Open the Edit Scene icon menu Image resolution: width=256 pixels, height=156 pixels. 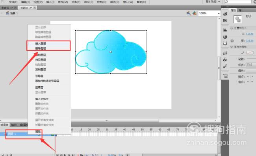click(189, 13)
